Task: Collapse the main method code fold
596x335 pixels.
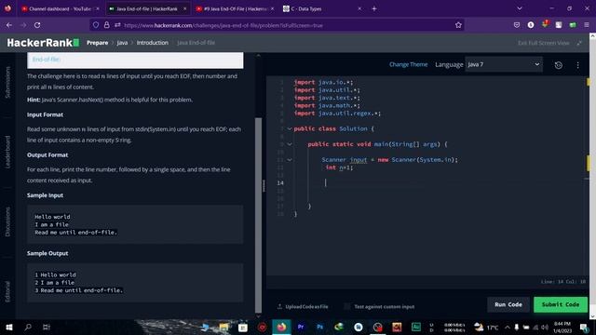Action: click(290, 144)
